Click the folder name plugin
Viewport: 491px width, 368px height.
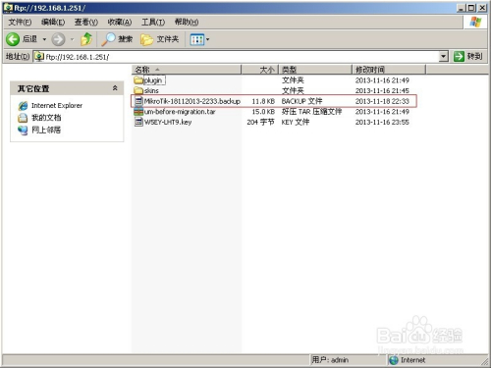click(153, 80)
